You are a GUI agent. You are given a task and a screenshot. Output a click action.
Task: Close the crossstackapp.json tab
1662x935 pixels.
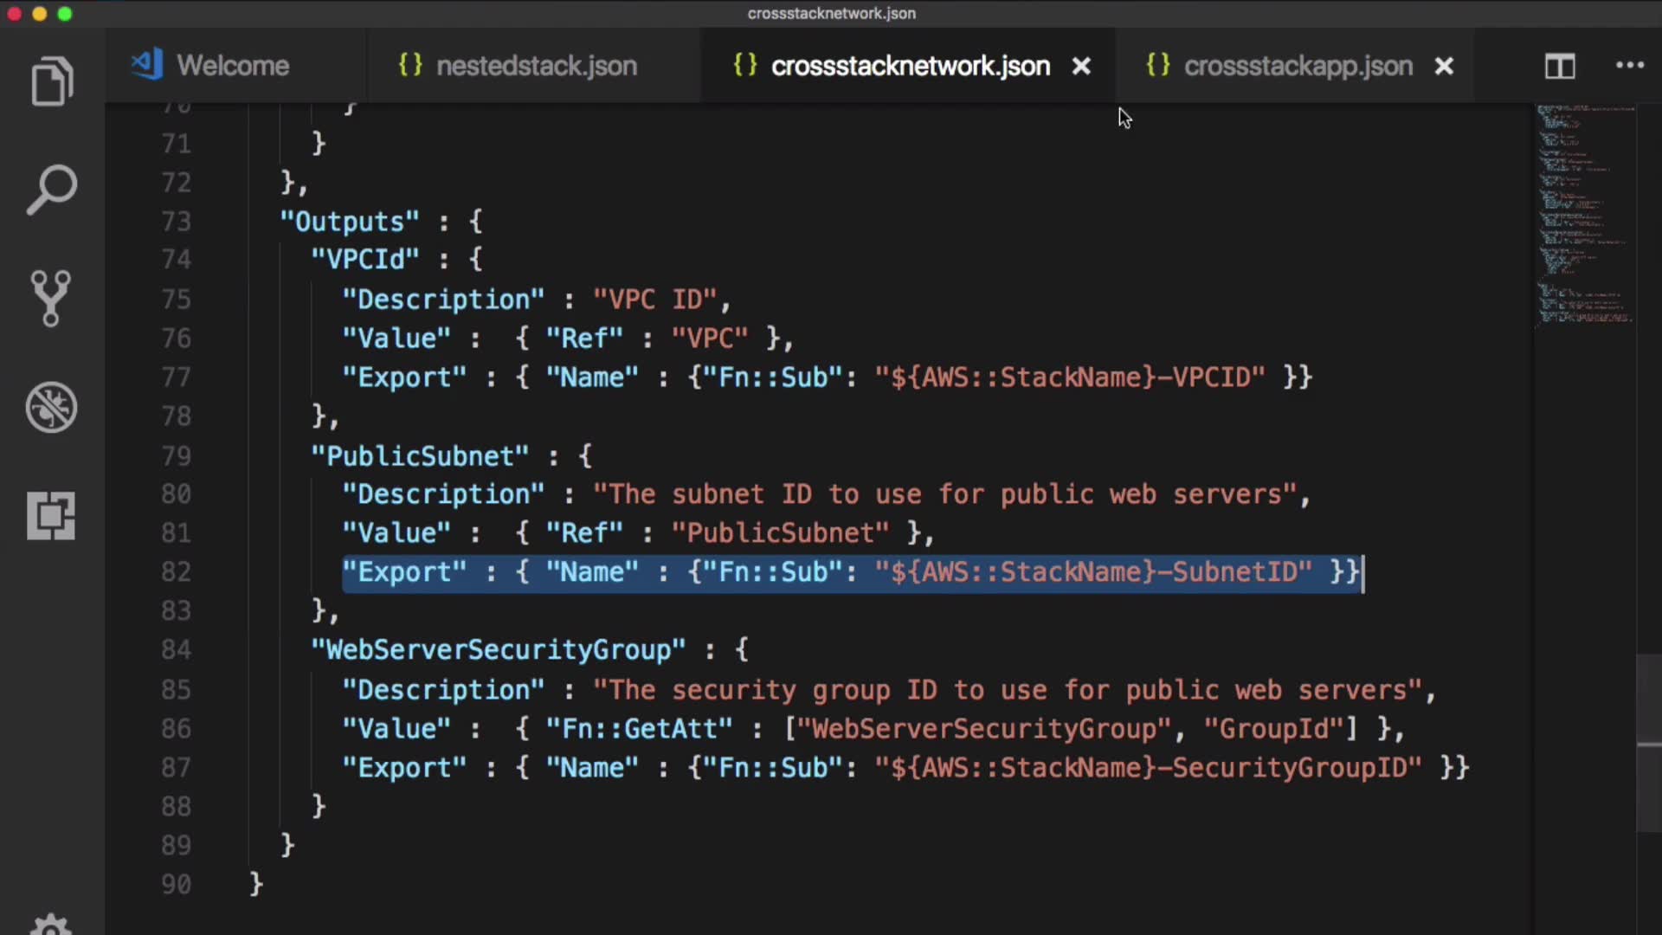pyautogui.click(x=1444, y=66)
